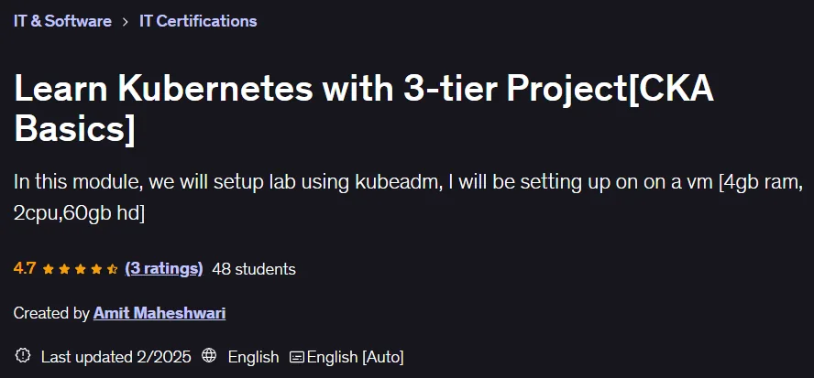This screenshot has height=378, width=814.
Task: Select the Learn Kubernetes course title
Action: [x=363, y=108]
